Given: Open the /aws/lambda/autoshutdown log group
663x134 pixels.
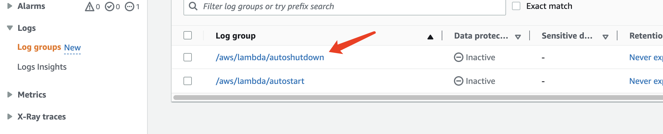Looking at the screenshot, I should 270,57.
